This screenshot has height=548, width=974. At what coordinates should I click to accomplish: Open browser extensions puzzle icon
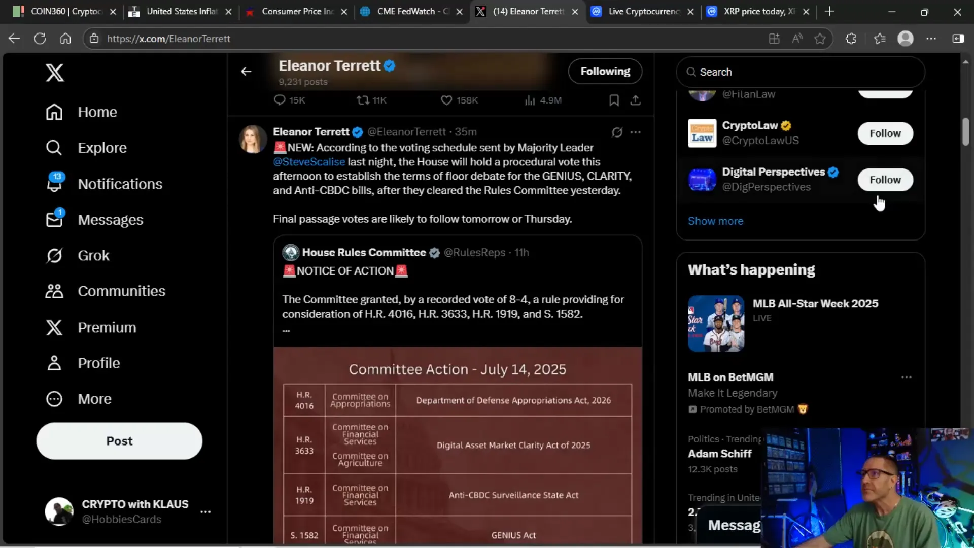(x=851, y=39)
